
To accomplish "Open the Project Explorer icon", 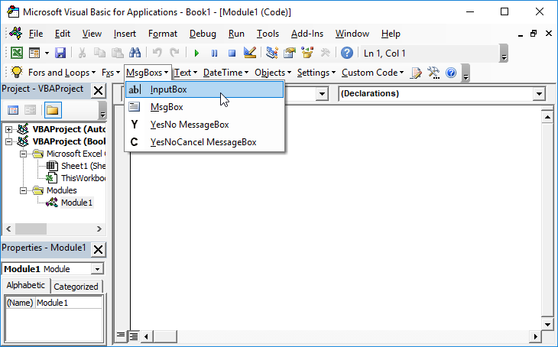I will click(271, 53).
